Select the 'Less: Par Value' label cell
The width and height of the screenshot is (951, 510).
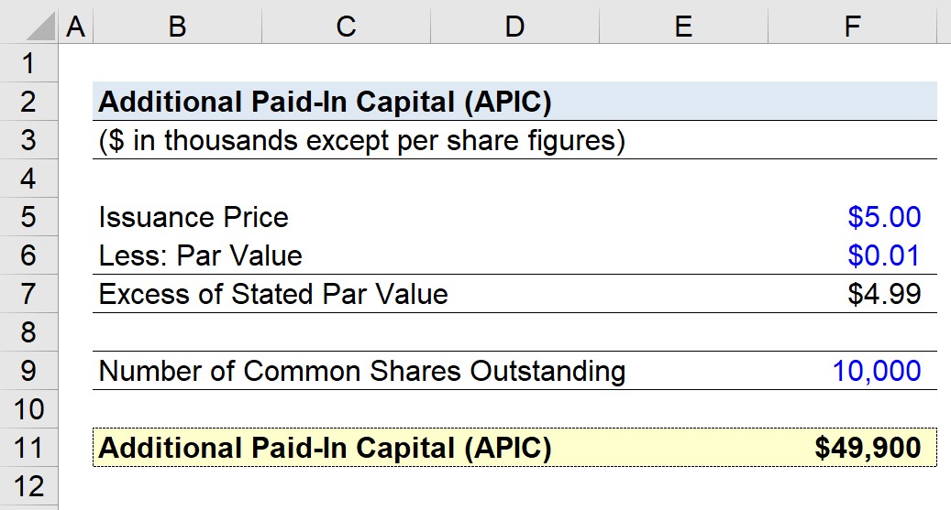(201, 255)
